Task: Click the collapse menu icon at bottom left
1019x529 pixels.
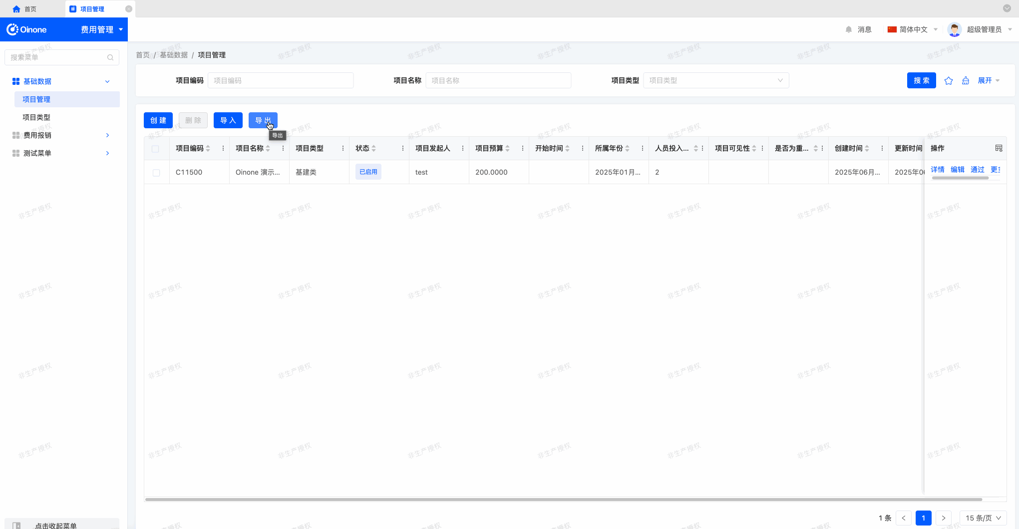Action: point(16,525)
